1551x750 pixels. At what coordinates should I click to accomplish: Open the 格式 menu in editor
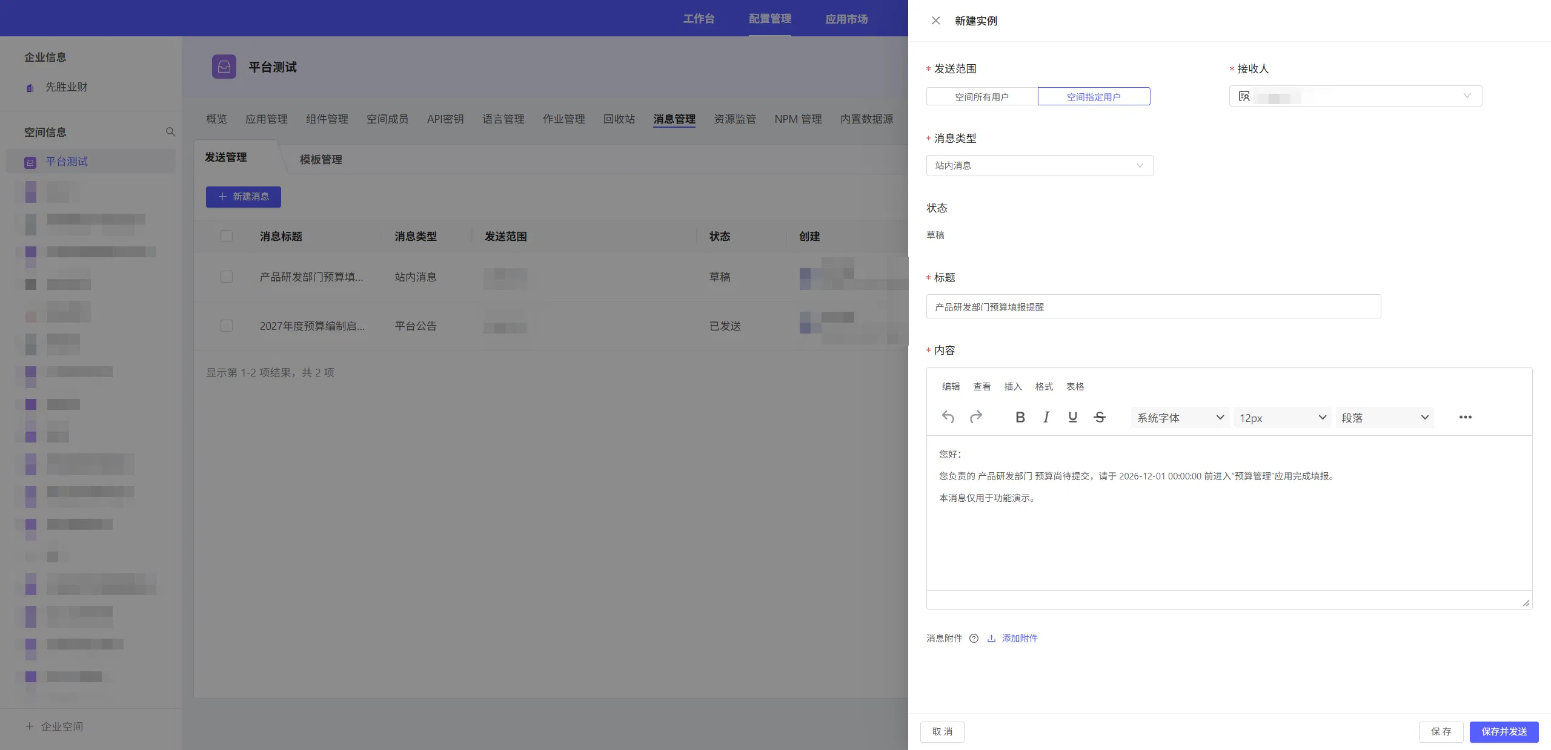point(1044,387)
